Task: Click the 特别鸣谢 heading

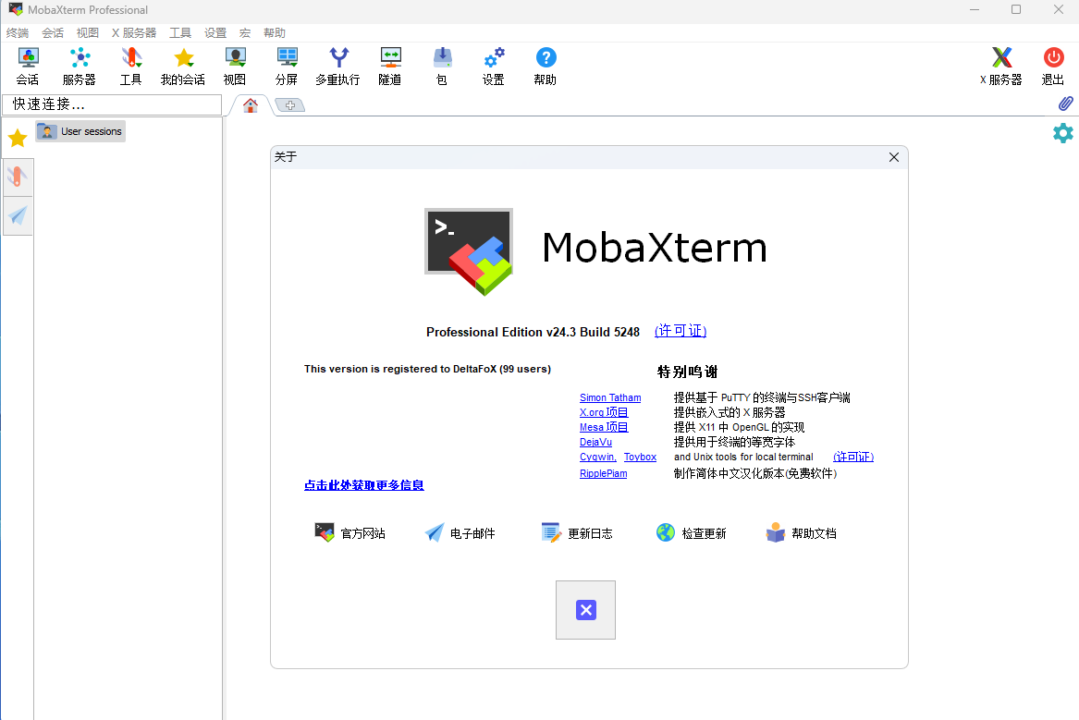Action: (x=688, y=372)
